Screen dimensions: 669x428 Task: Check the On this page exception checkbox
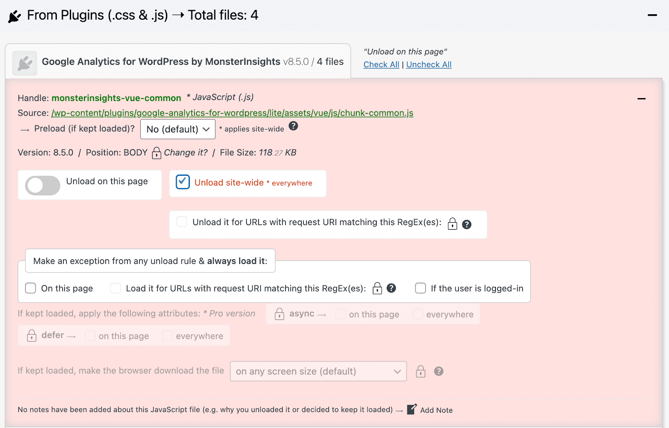[31, 288]
